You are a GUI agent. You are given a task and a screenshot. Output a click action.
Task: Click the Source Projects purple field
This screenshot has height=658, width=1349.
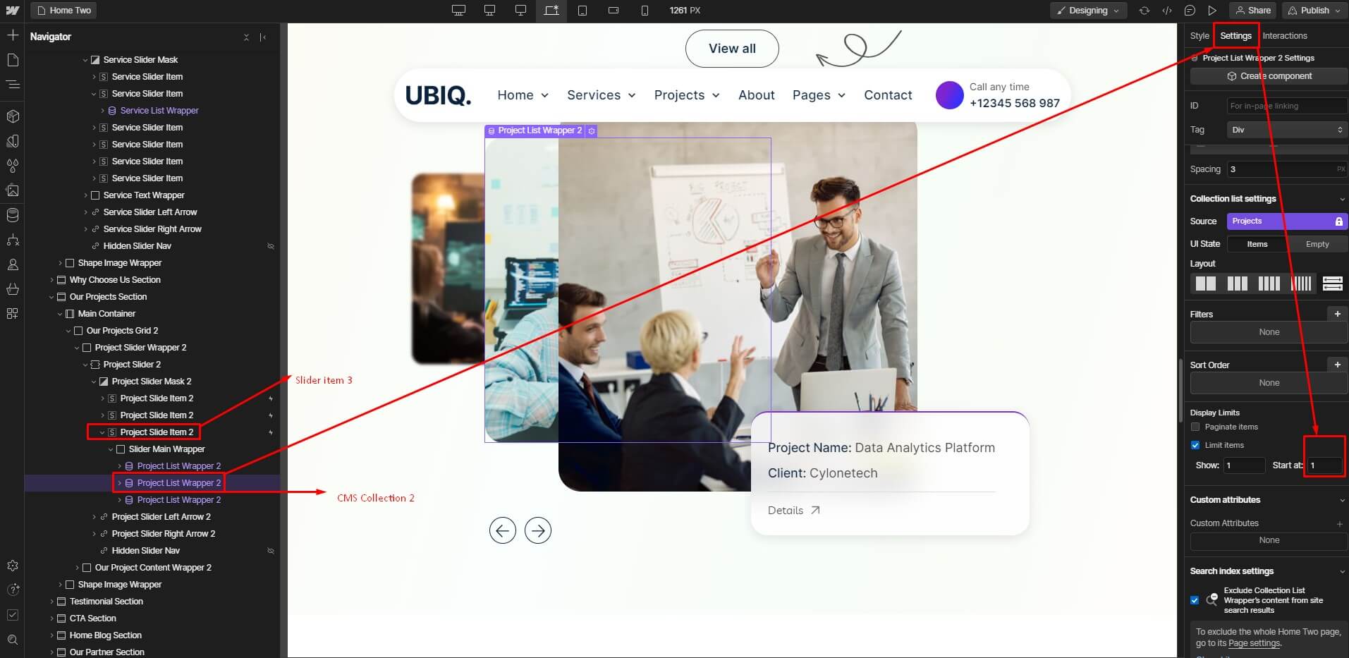pos(1287,221)
